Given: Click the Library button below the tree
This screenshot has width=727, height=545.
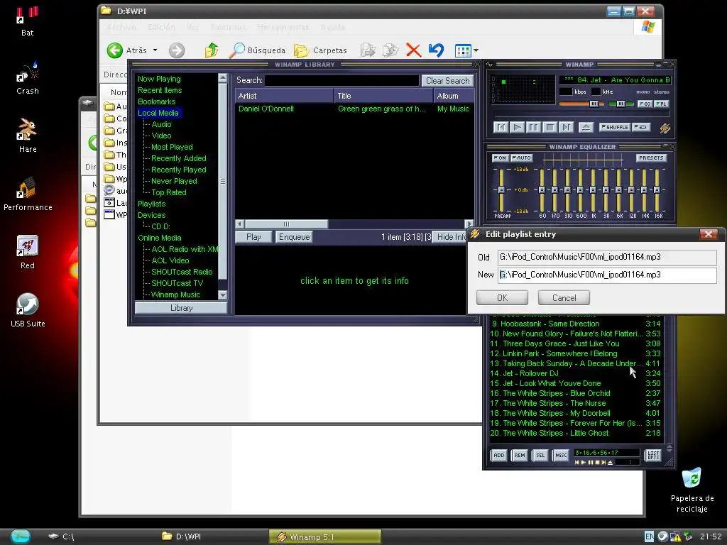Looking at the screenshot, I should pos(181,308).
